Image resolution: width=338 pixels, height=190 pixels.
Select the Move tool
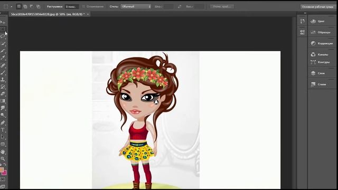[3, 22]
